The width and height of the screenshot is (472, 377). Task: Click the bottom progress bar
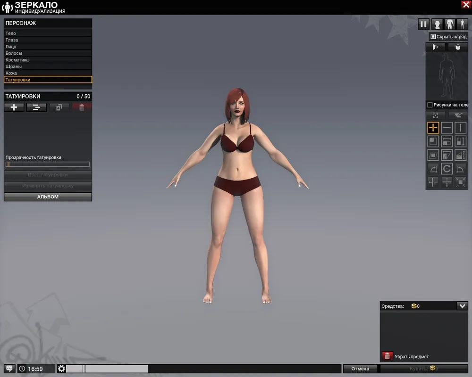(x=203, y=369)
